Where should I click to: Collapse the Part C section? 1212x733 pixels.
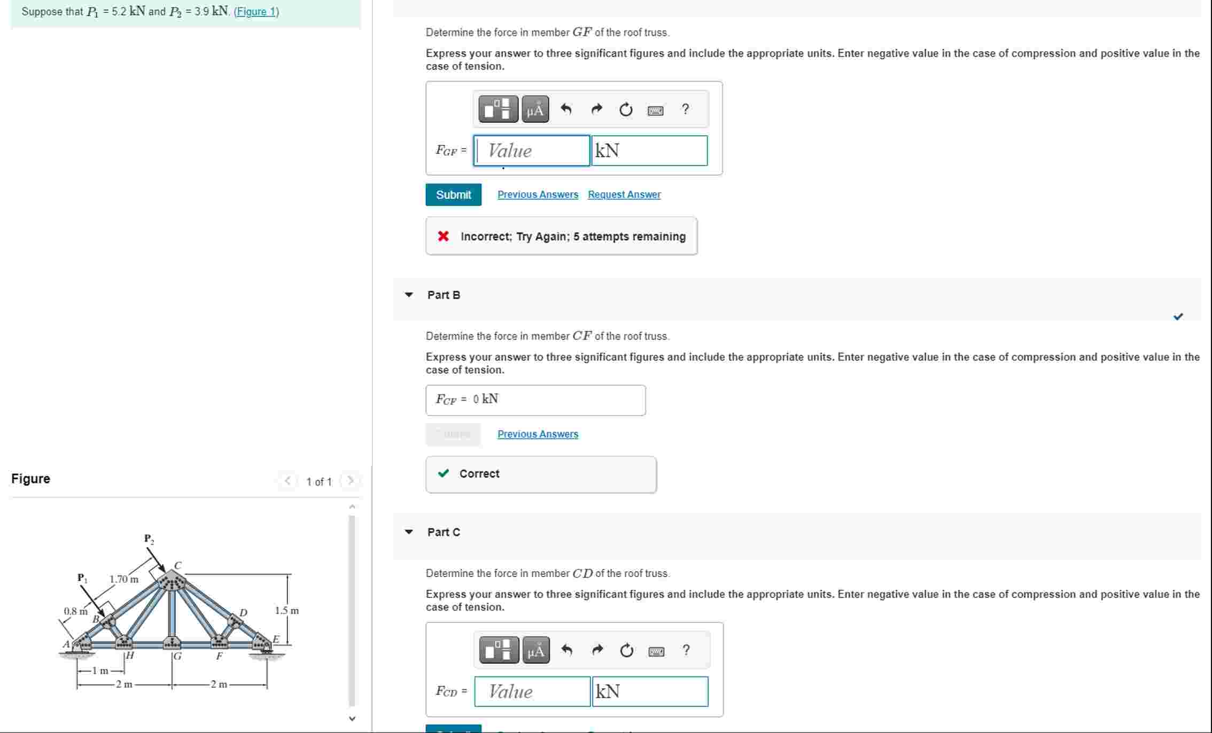coord(409,532)
